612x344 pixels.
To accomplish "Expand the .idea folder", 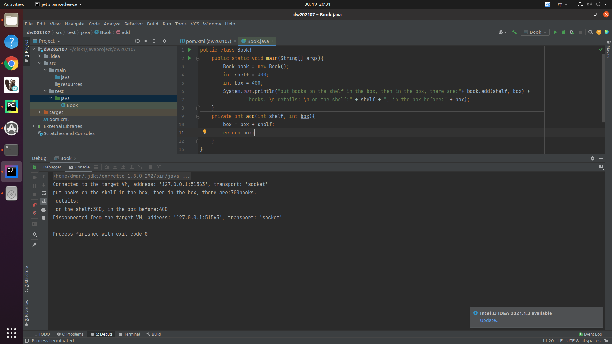I will click(39, 56).
